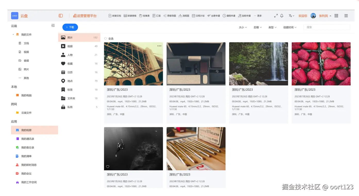Select the 文件夹 album category
359x196 pixels.
click(x=79, y=98)
